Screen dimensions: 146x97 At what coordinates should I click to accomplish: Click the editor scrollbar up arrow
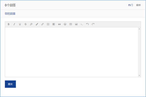point(139,29)
